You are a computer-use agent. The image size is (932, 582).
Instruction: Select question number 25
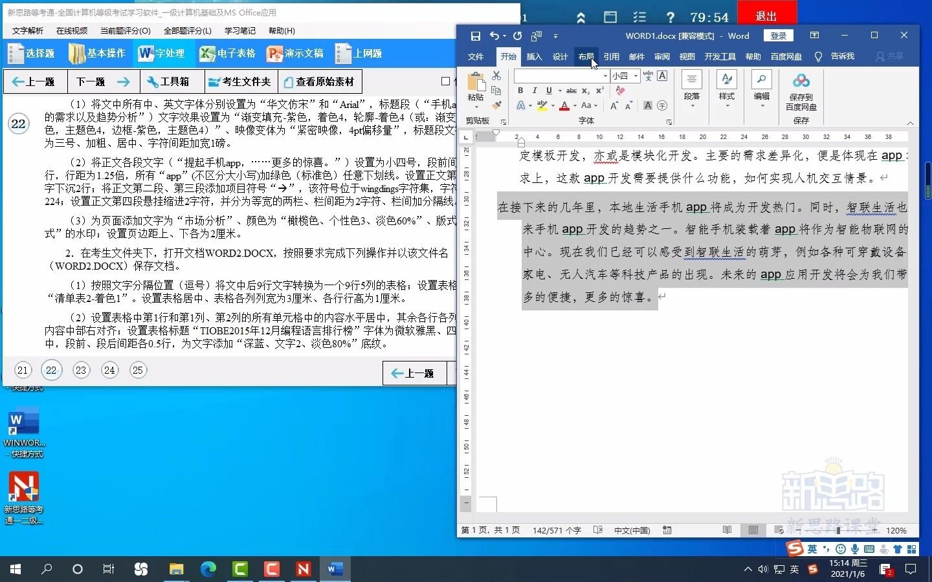(137, 370)
